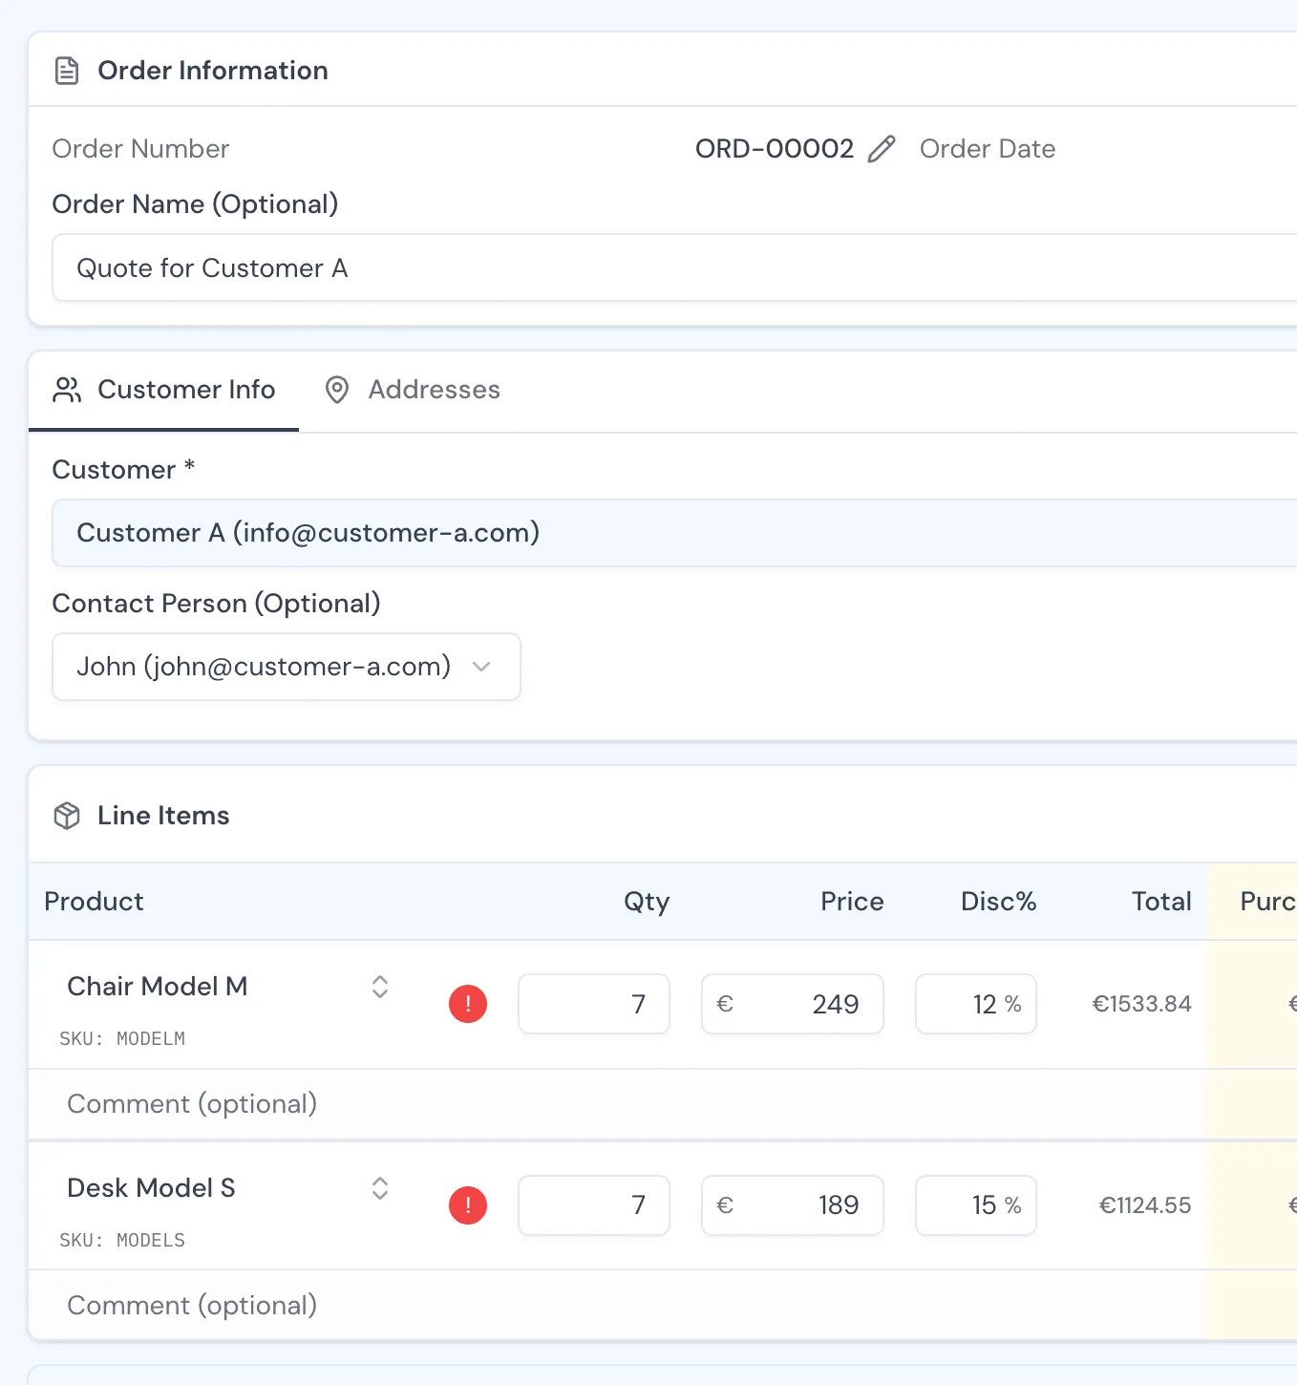
Task: Open Chair Model M product selector
Action: coord(380,987)
